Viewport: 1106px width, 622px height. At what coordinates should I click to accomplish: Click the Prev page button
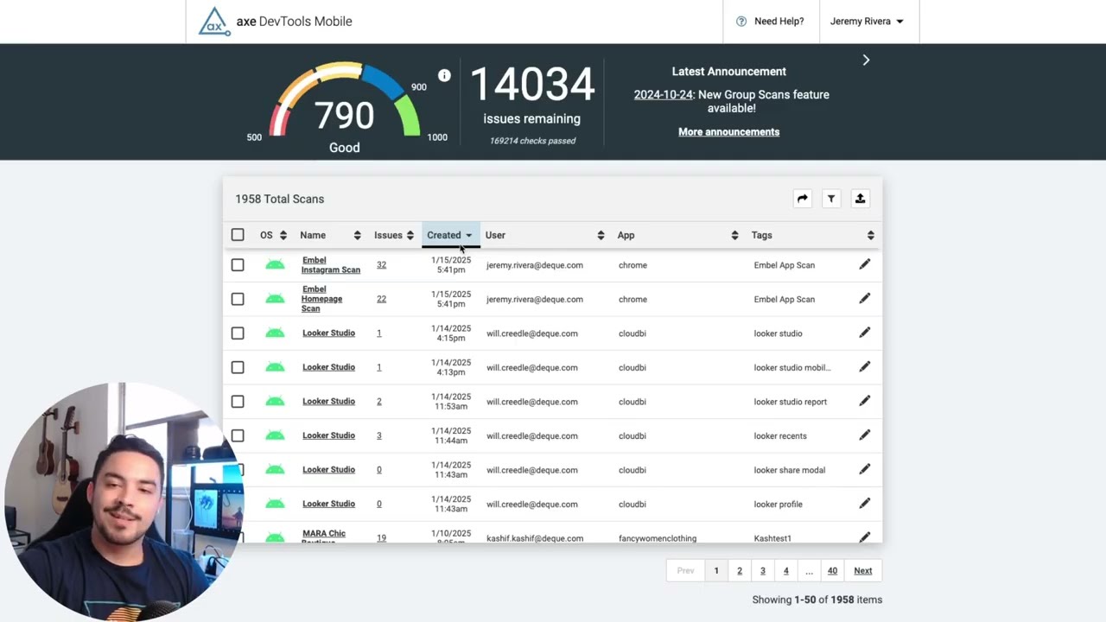coord(685,570)
